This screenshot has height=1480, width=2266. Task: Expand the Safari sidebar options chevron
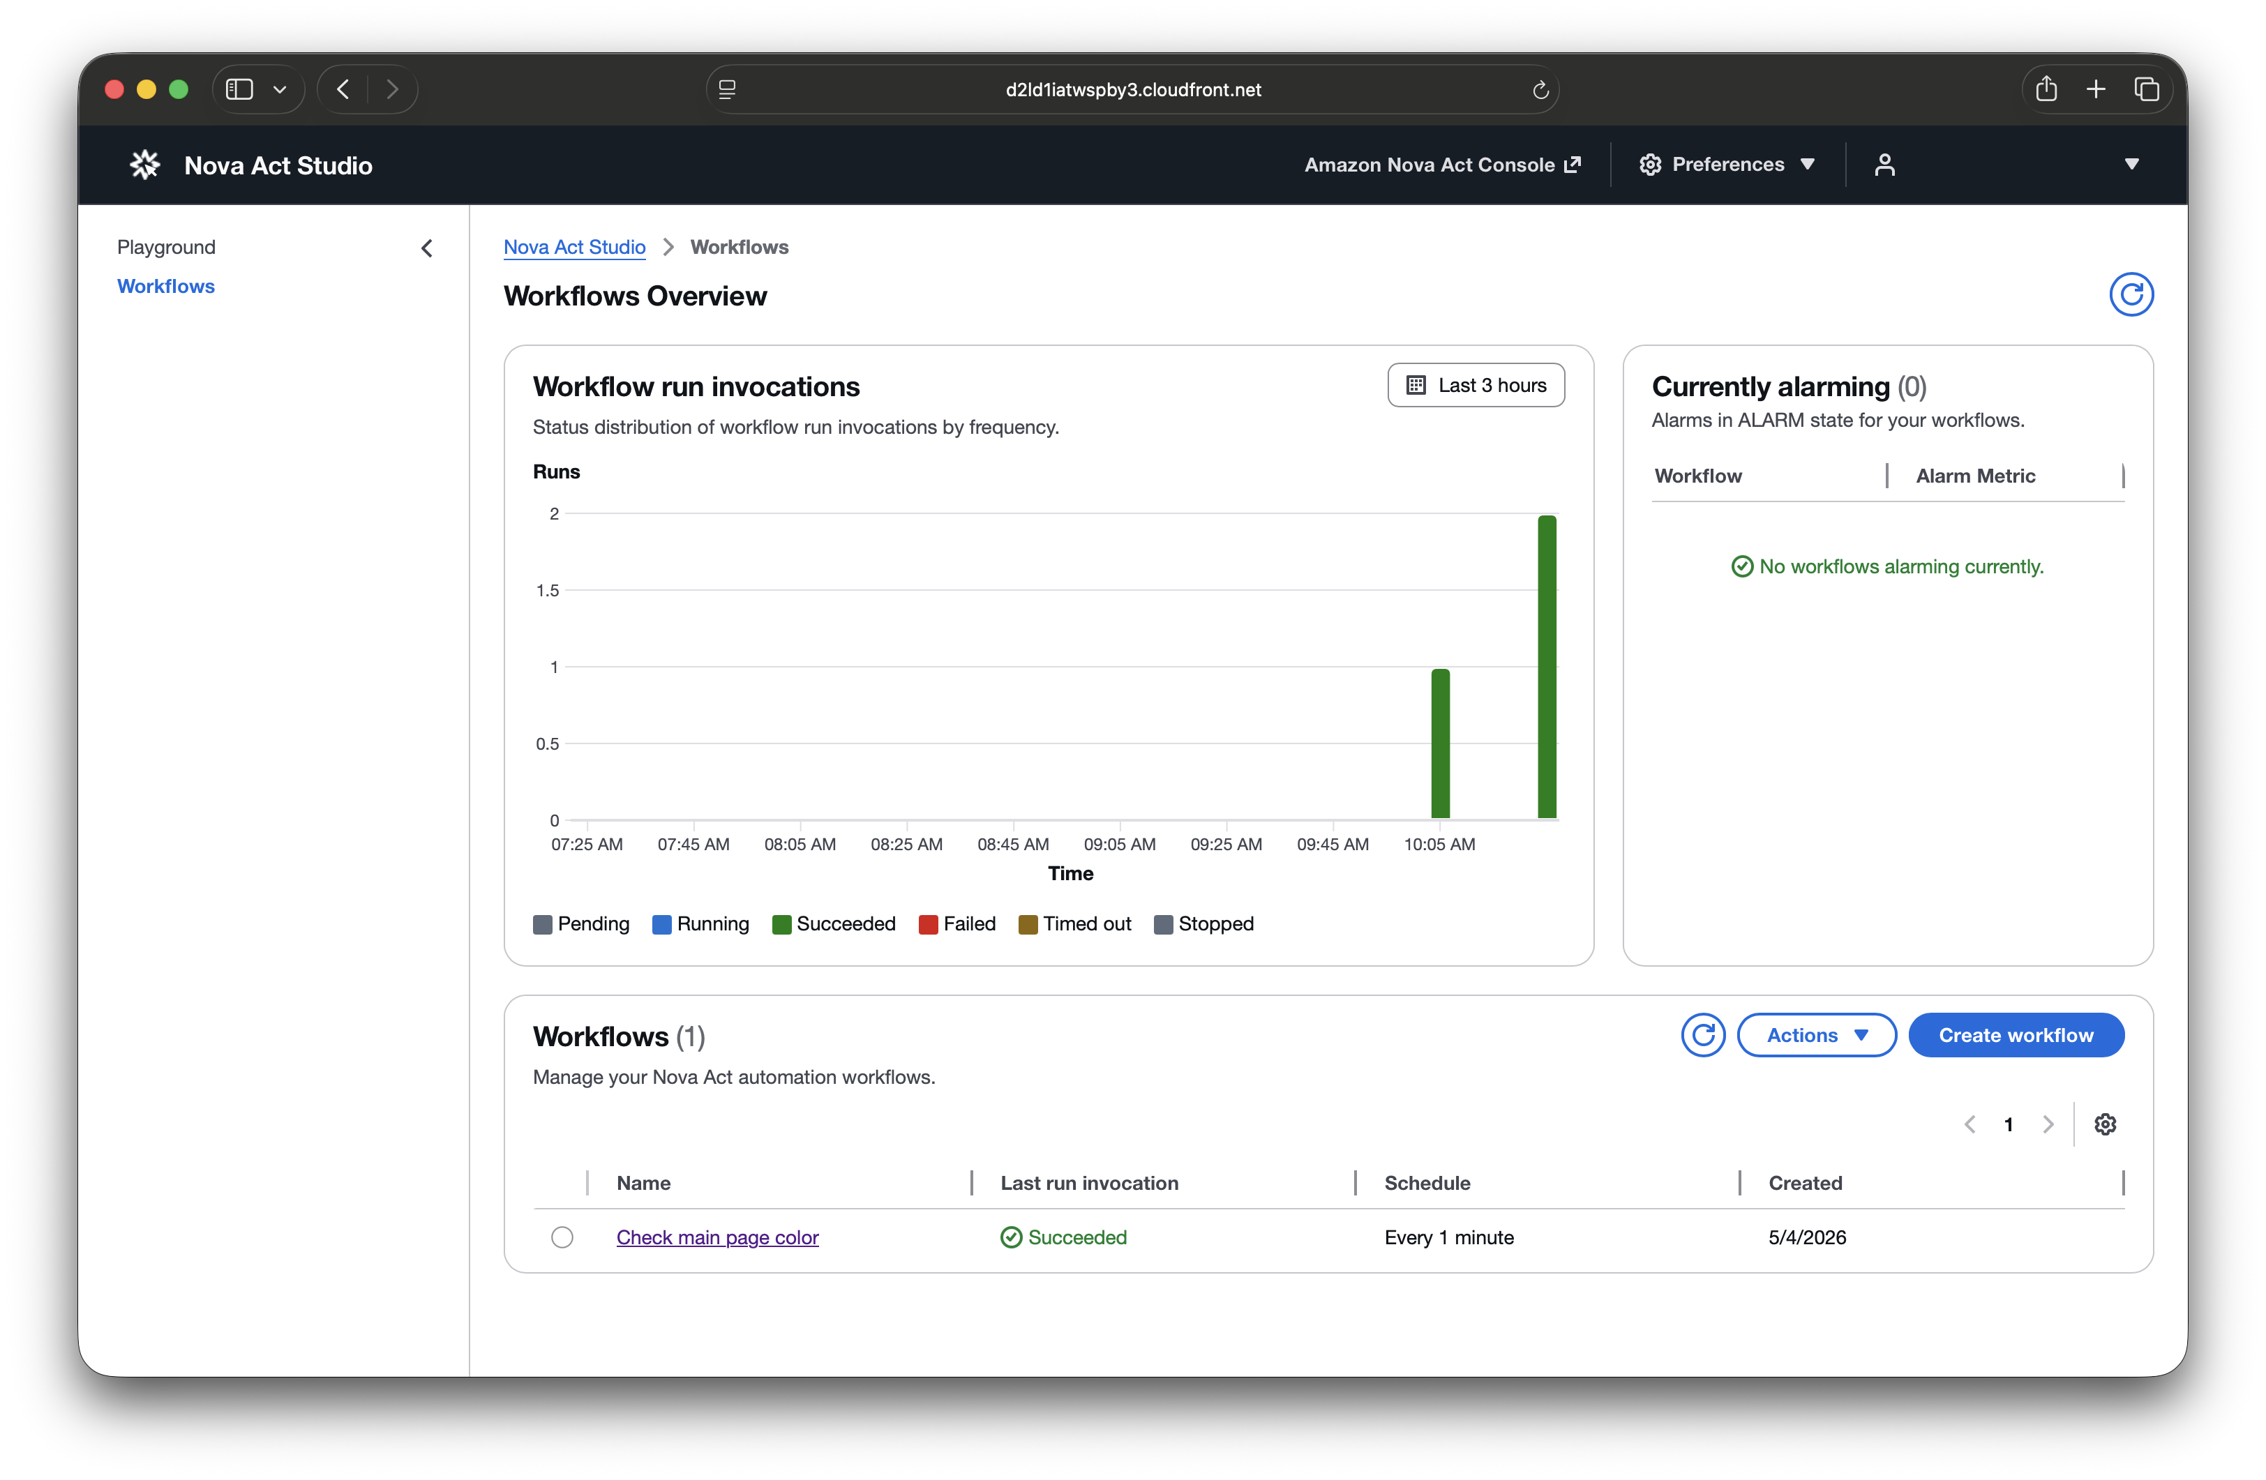click(x=280, y=89)
